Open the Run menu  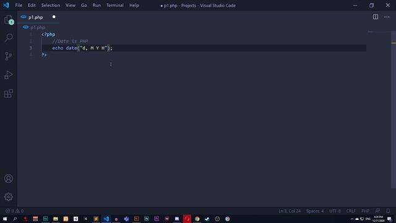[x=97, y=6]
